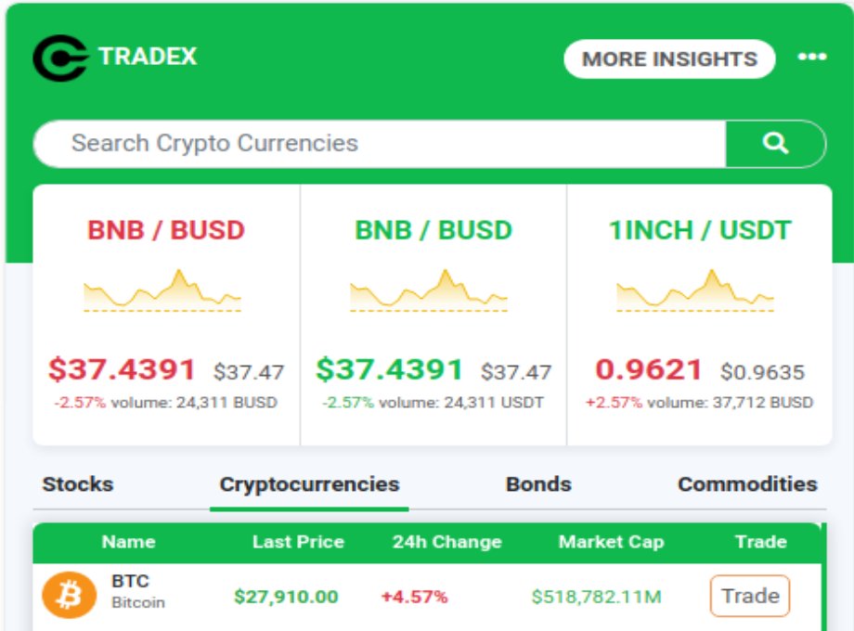The image size is (854, 631).
Task: Go to the Commodities tab
Action: [x=747, y=484]
